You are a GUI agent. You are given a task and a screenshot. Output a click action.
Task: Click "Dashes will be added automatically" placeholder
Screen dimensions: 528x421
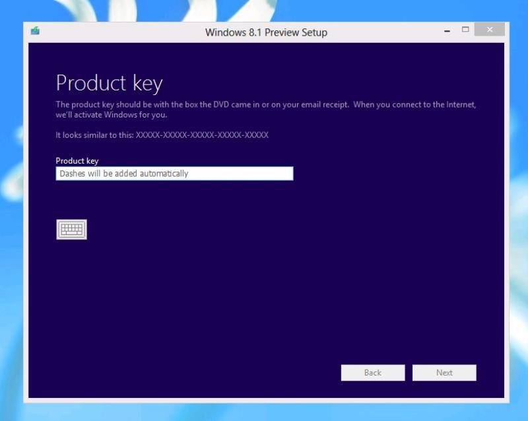[123, 174]
